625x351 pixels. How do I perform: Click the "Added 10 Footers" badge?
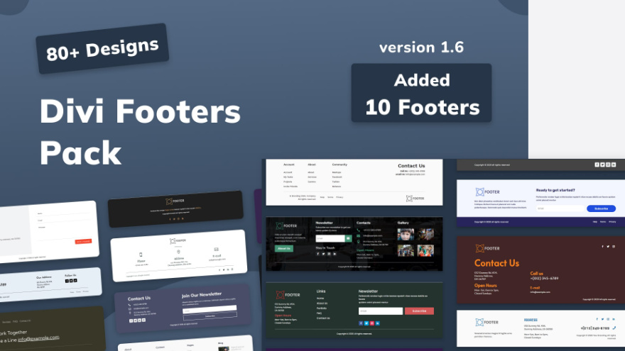click(422, 93)
